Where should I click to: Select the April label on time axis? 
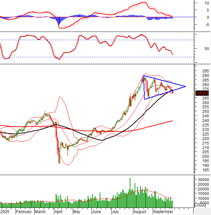click(58, 212)
